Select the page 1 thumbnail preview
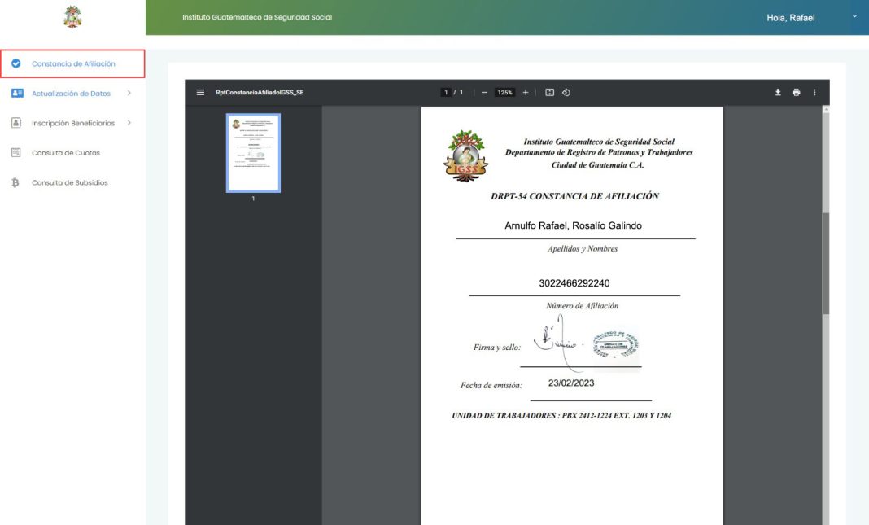869x525 pixels. click(253, 151)
